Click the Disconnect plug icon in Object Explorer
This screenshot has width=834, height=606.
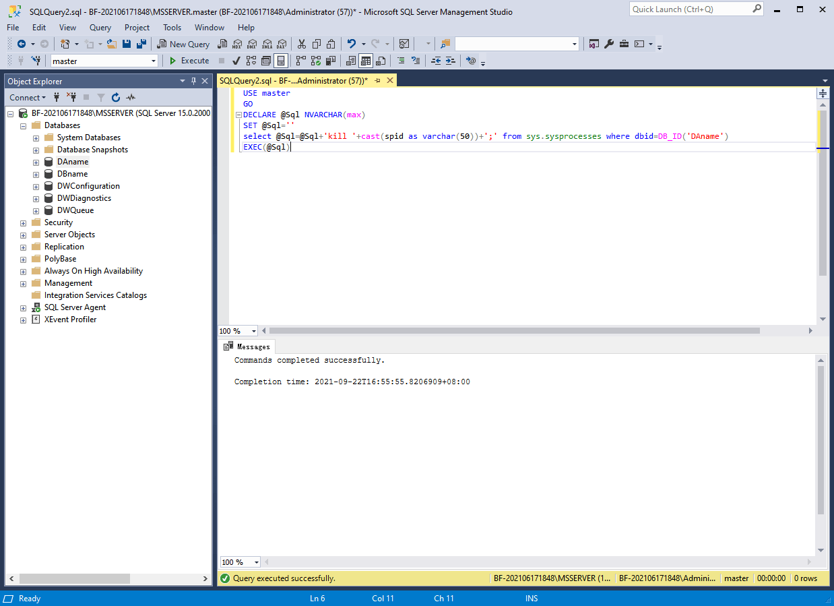click(x=71, y=98)
